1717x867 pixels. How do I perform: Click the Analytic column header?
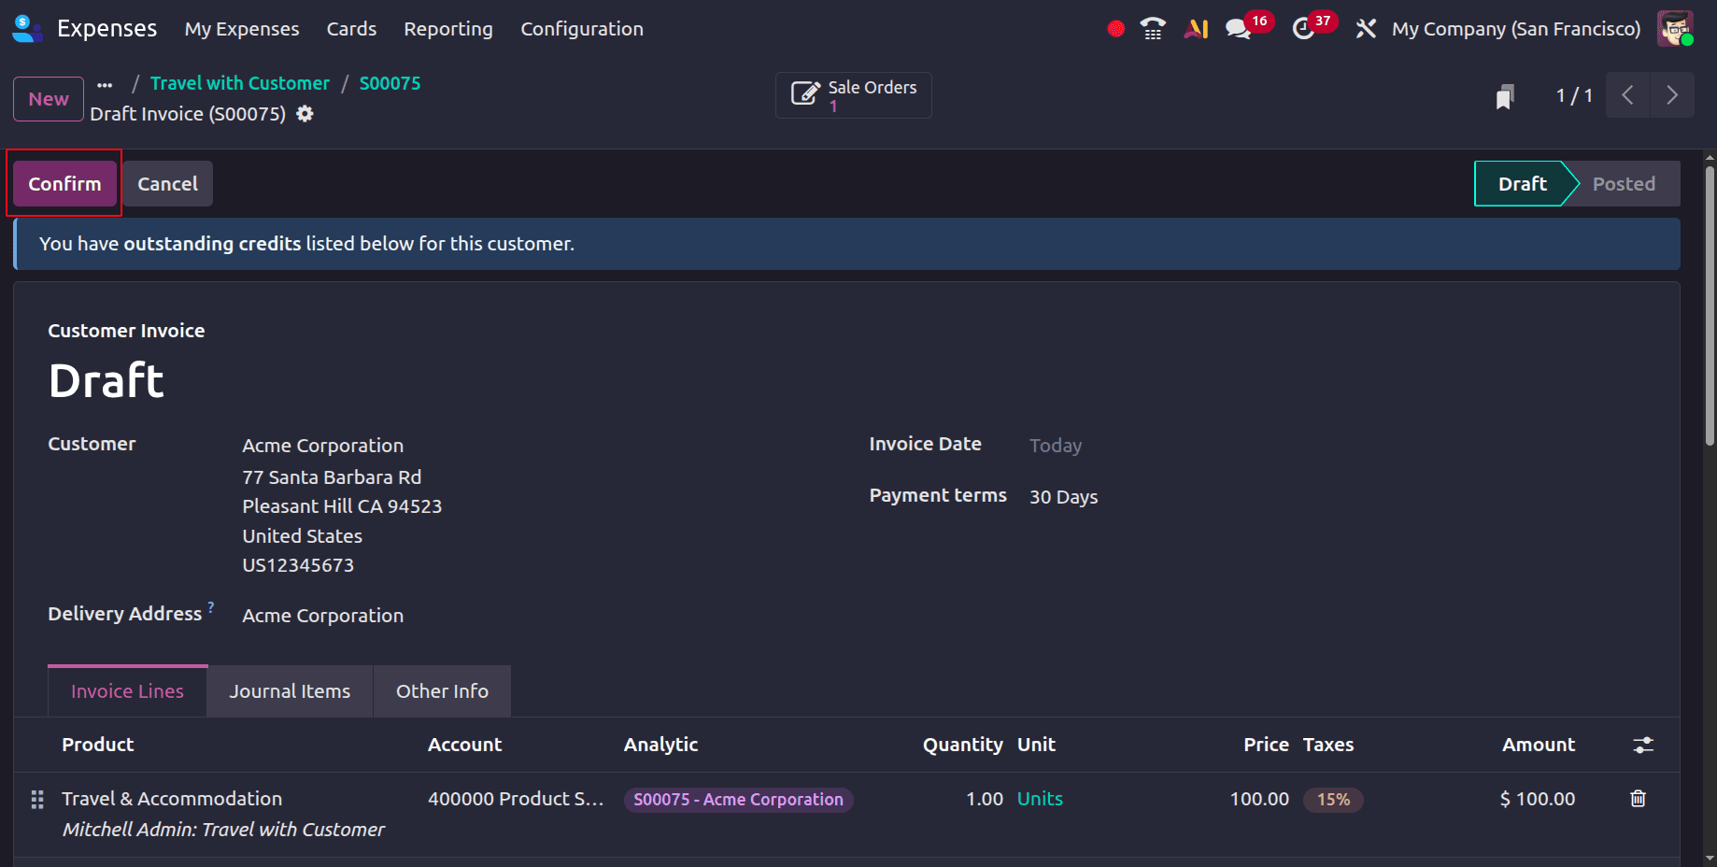661,745
